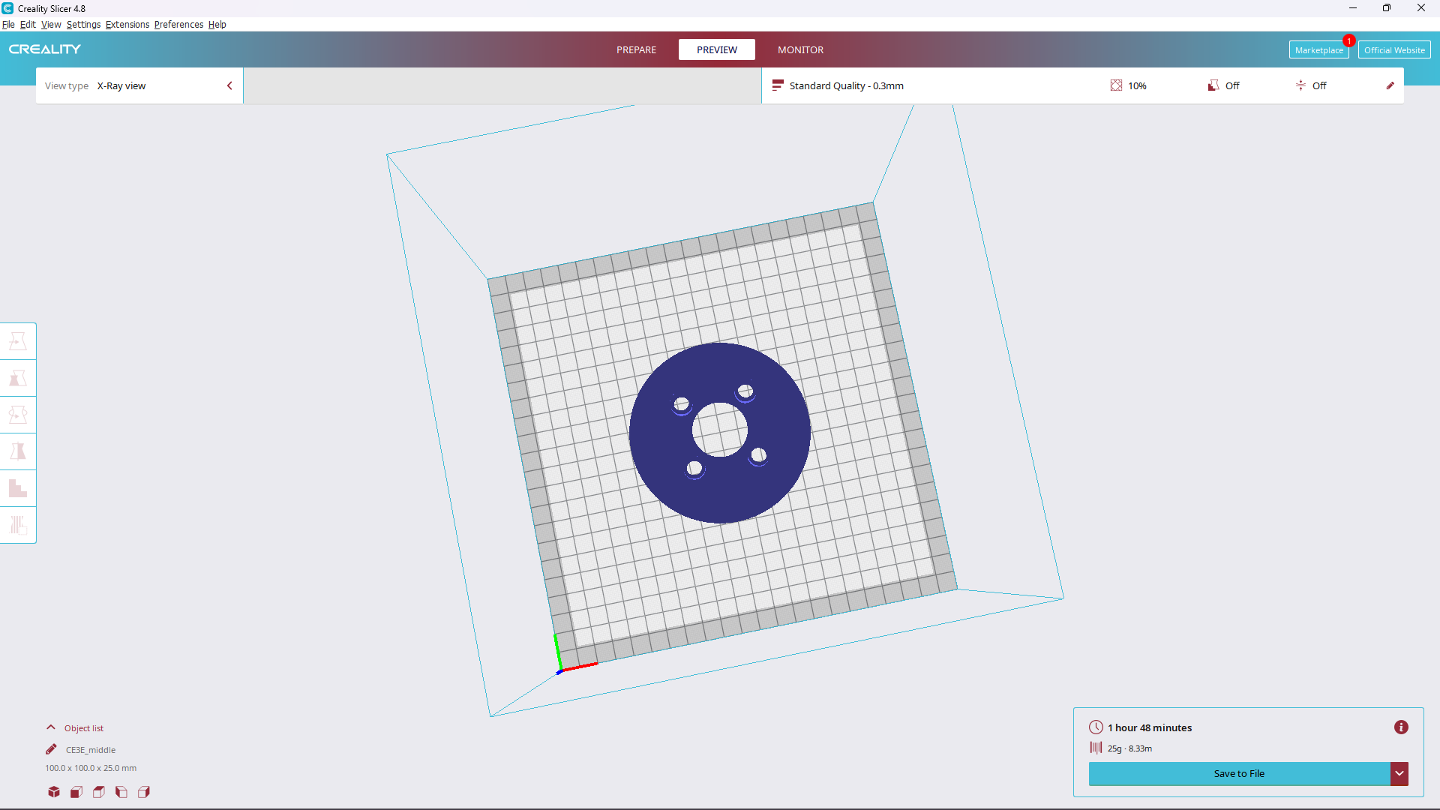Select the Move tool

tap(18, 341)
